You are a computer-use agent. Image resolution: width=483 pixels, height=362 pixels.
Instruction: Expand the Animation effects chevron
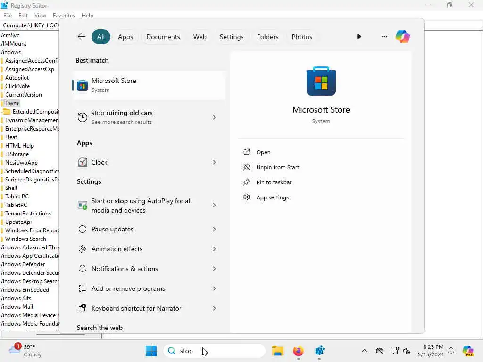(x=215, y=249)
